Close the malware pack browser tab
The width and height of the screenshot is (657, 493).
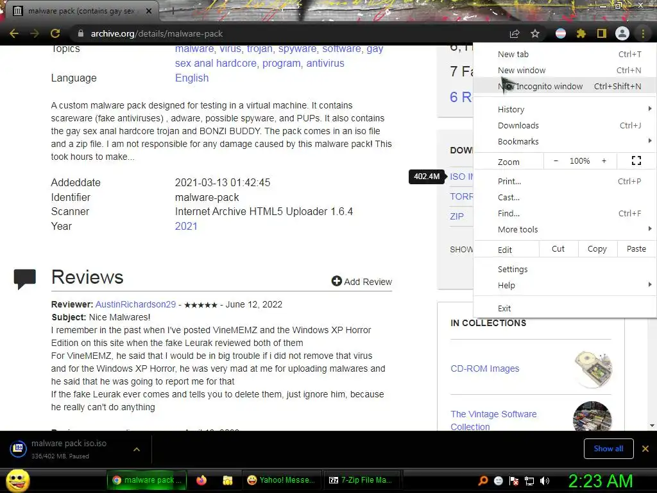point(149,11)
